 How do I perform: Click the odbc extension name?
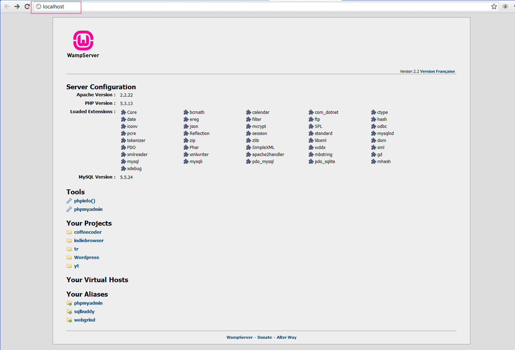382,127
